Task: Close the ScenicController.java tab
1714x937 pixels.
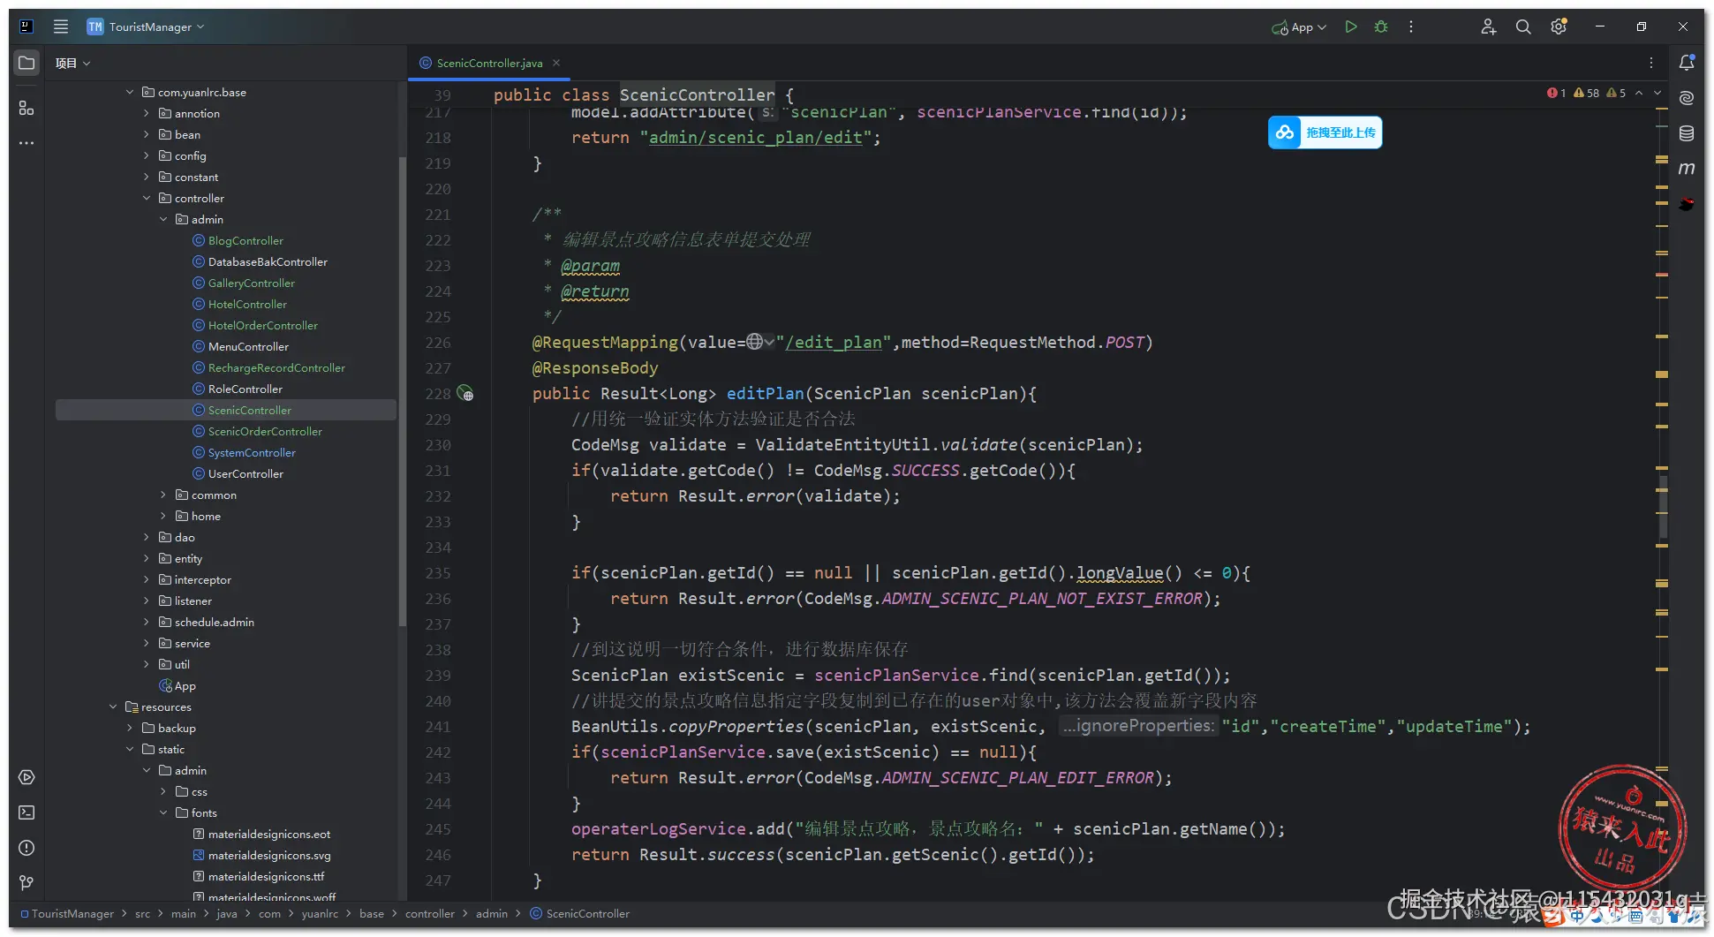Action: coord(556,63)
